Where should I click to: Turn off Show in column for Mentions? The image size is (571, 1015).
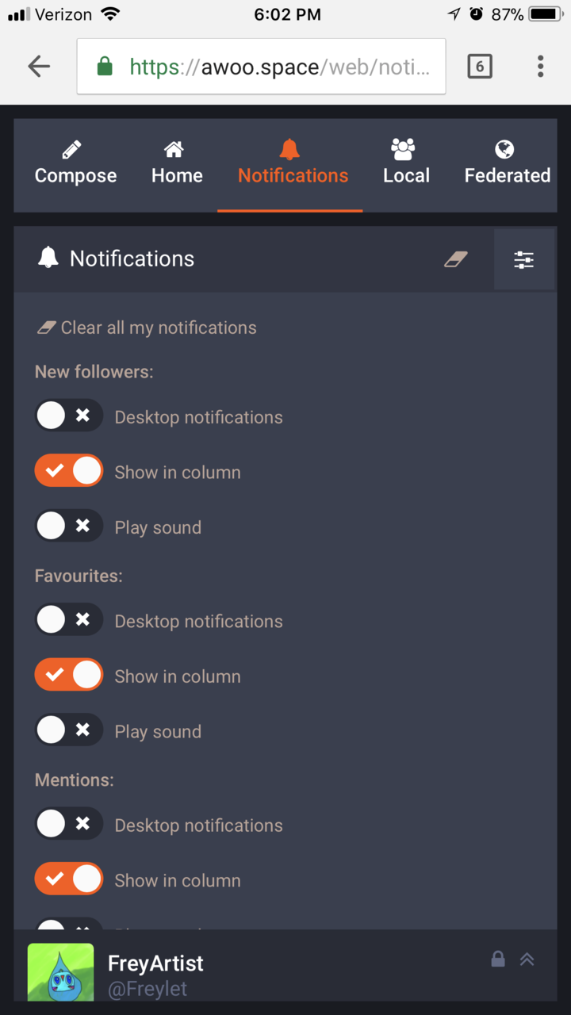pos(68,879)
